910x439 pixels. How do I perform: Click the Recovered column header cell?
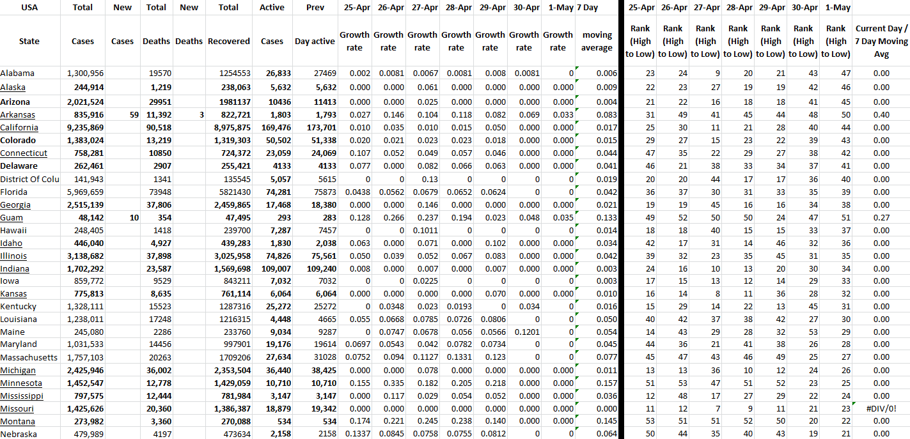[228, 42]
